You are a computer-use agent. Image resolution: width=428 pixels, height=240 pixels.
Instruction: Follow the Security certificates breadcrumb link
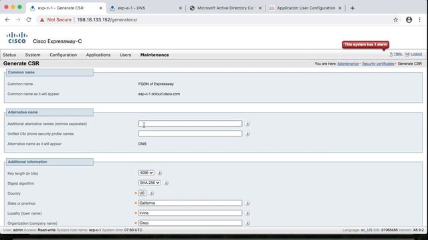pos(378,64)
